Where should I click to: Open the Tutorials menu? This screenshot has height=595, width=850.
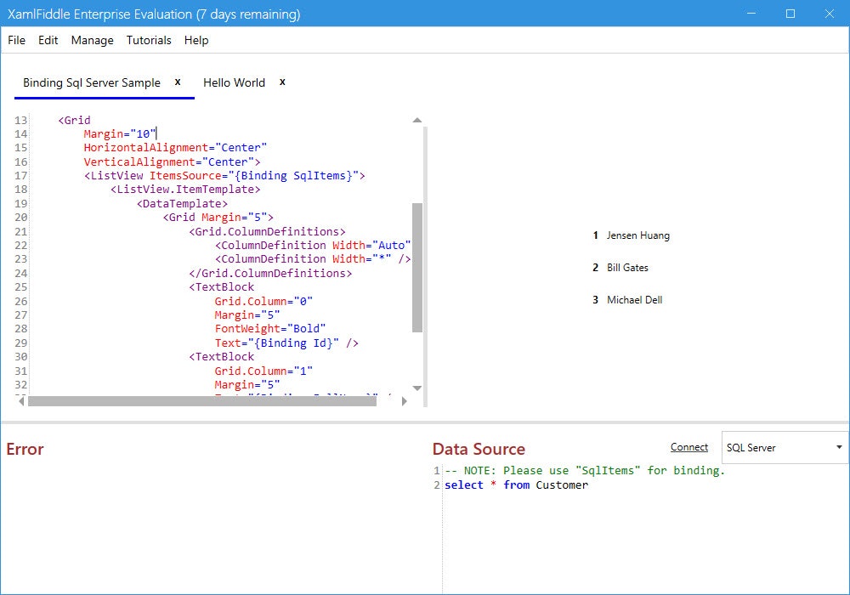click(149, 40)
